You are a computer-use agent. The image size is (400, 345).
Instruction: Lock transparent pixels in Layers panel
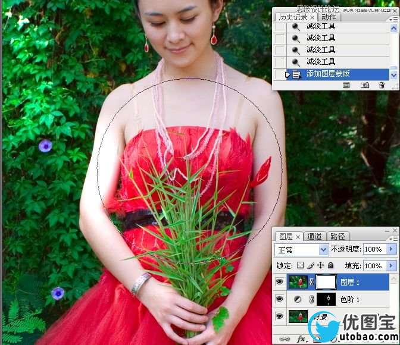click(x=300, y=265)
